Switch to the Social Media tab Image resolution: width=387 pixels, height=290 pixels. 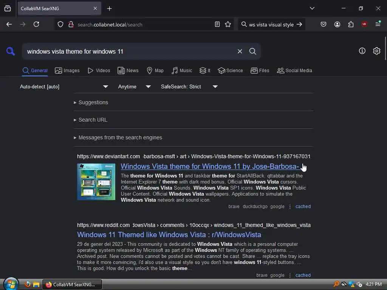294,71
